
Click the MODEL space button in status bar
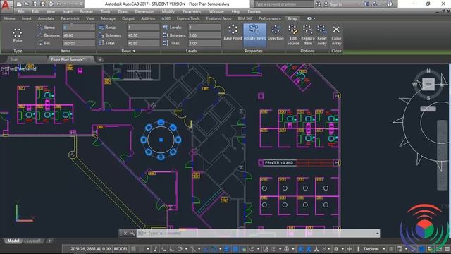(121, 249)
